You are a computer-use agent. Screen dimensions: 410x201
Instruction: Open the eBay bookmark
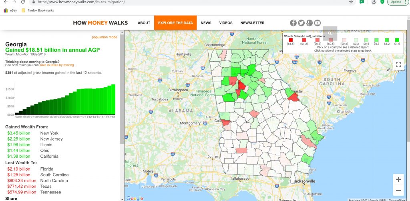pyautogui.click(x=10, y=10)
